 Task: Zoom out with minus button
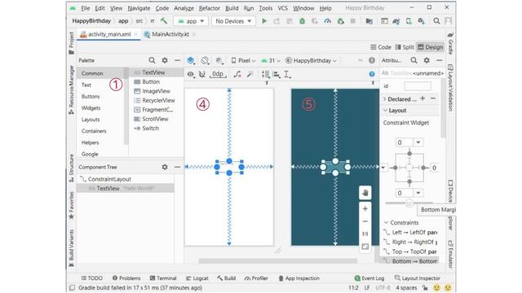click(x=365, y=221)
